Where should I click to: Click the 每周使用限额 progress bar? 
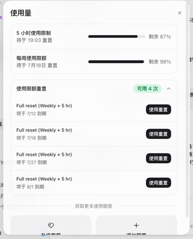click(117, 62)
